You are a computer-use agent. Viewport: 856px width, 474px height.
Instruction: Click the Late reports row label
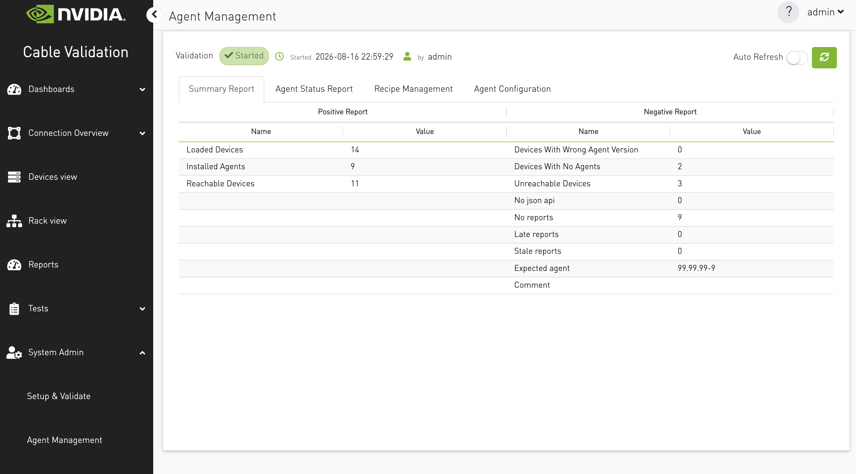click(536, 234)
